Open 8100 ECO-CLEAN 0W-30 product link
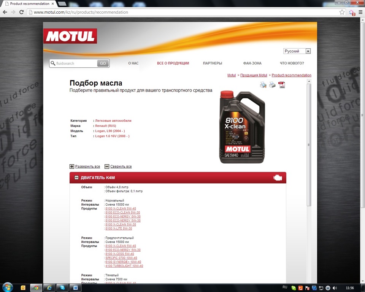Image resolution: width=365 pixels, height=292 pixels. point(123,213)
